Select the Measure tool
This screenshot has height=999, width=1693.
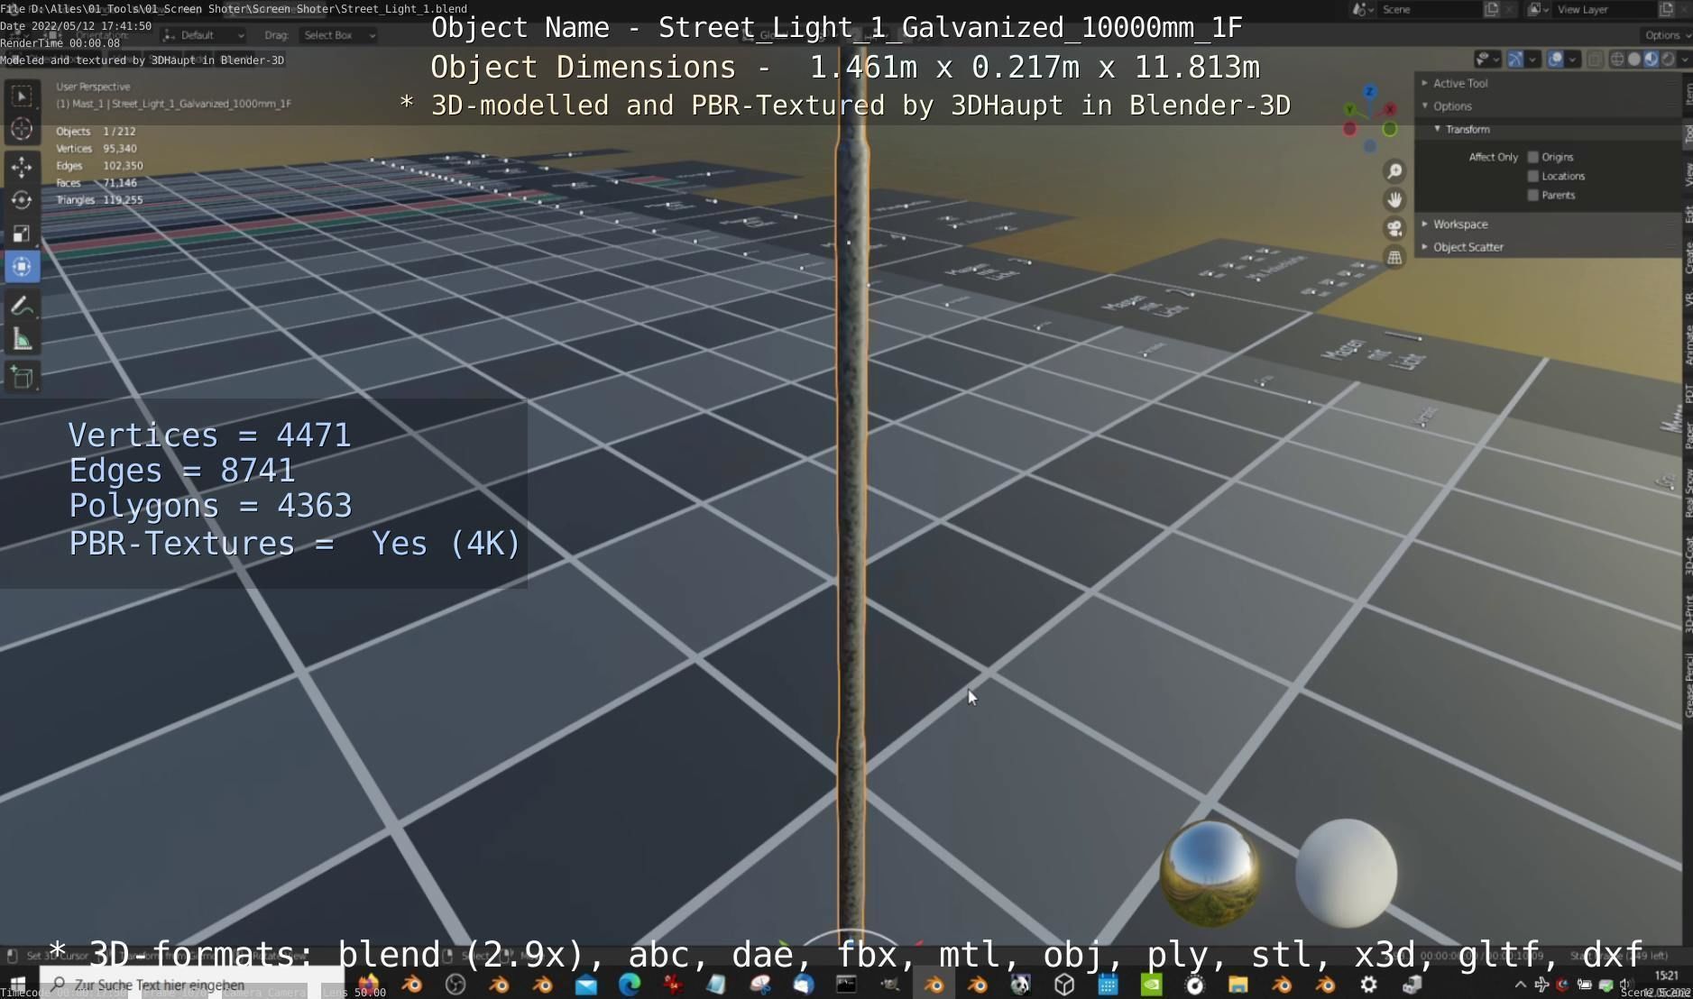coord(22,340)
